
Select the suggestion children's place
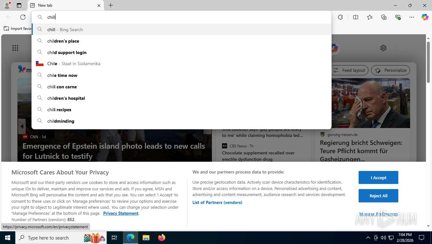coord(181,41)
